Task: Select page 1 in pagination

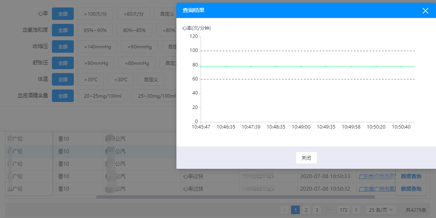Action: (x=295, y=210)
